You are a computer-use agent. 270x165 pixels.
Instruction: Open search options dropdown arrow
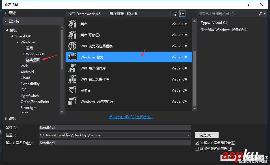pyautogui.click(x=265, y=14)
